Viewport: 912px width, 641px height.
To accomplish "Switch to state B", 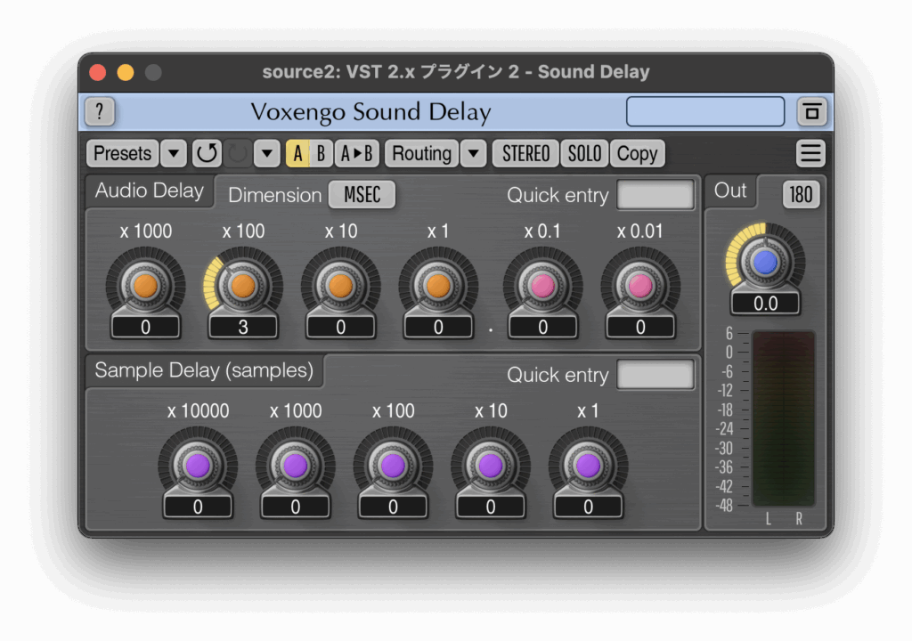I will pos(321,153).
